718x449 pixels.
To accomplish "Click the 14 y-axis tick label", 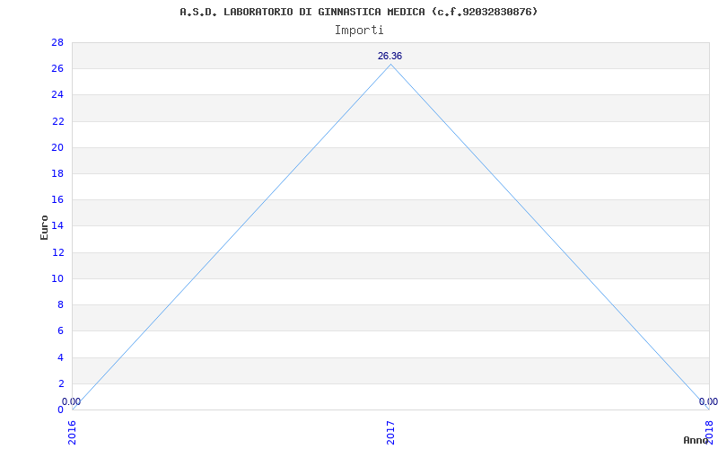I will (x=57, y=226).
